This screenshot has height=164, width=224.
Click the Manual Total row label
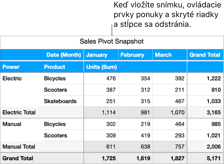coord(19,147)
